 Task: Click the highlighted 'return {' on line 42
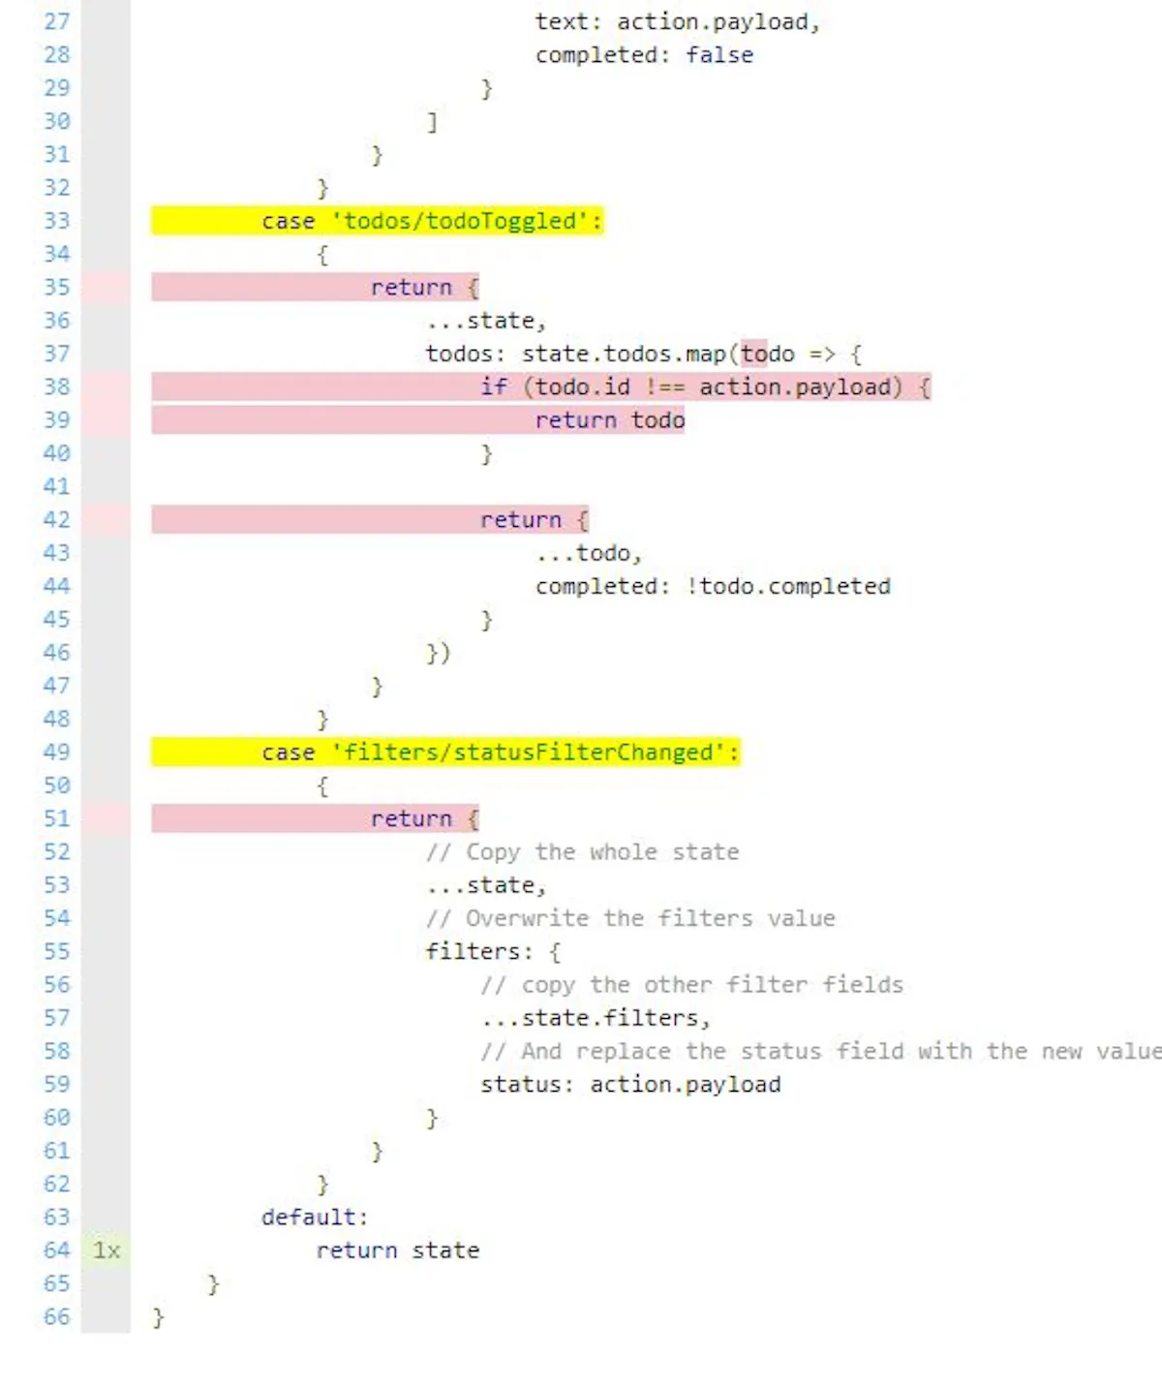[x=534, y=520]
